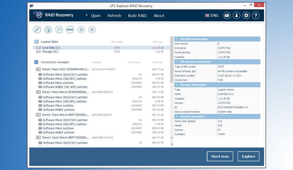Viewport: 293px width, 170px height.
Task: Open the Build RAID menu
Action: [137, 15]
